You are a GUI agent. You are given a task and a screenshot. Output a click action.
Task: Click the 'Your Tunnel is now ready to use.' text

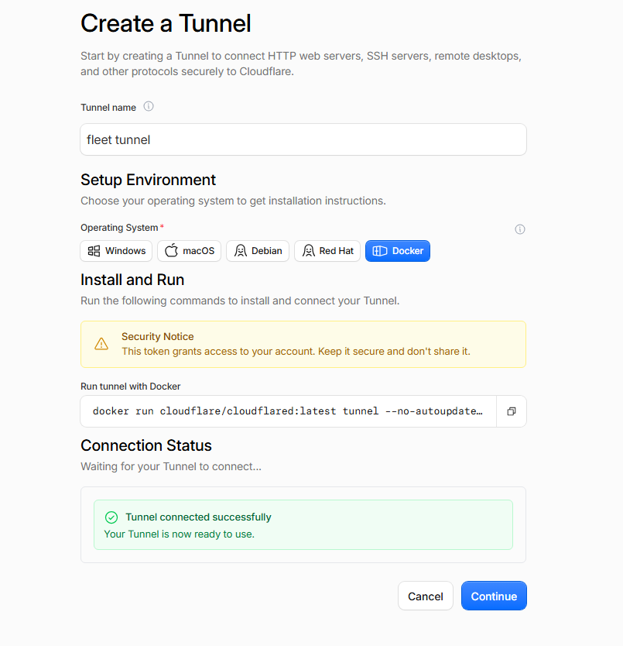tap(179, 534)
